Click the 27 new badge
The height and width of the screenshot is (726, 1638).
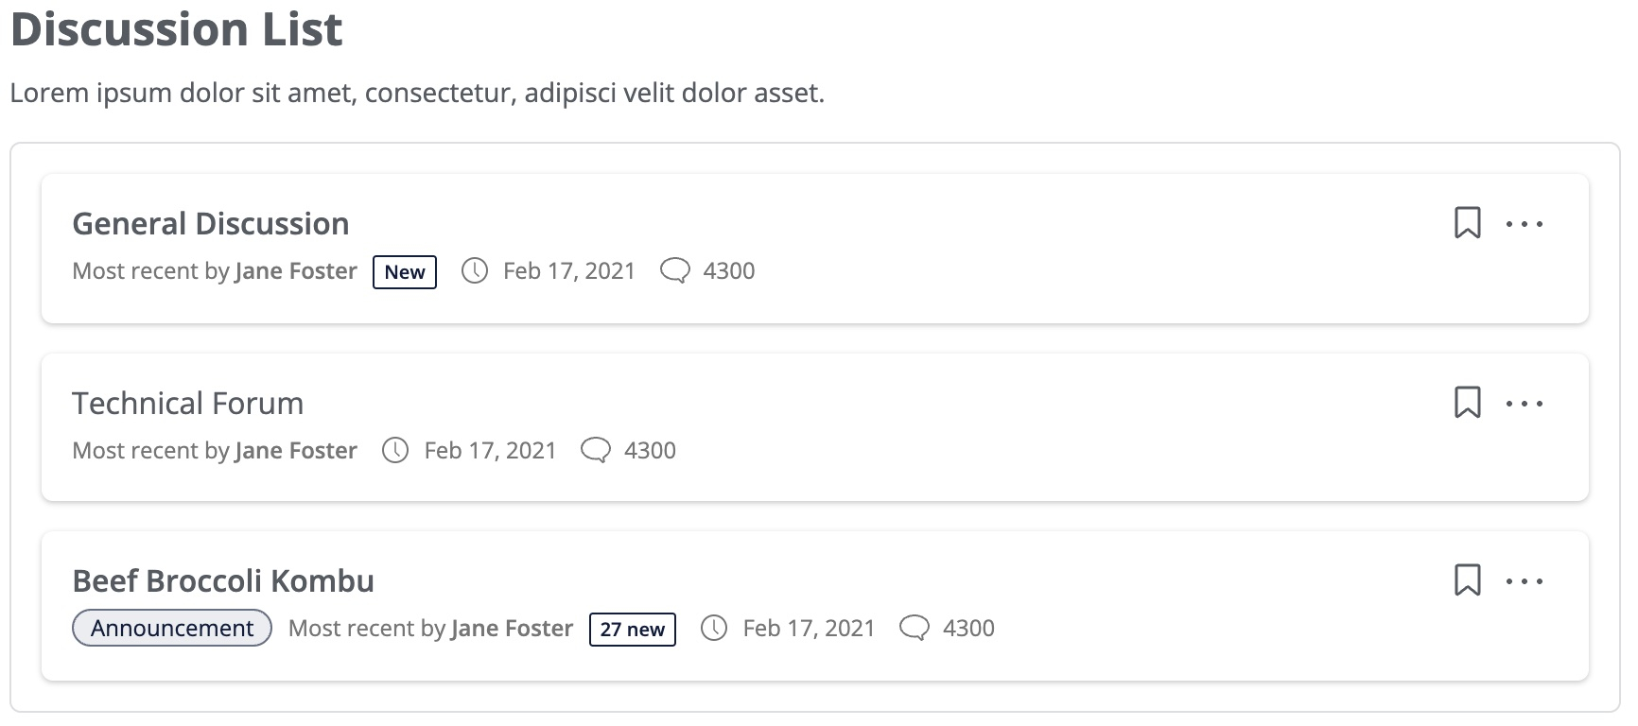[x=633, y=630]
